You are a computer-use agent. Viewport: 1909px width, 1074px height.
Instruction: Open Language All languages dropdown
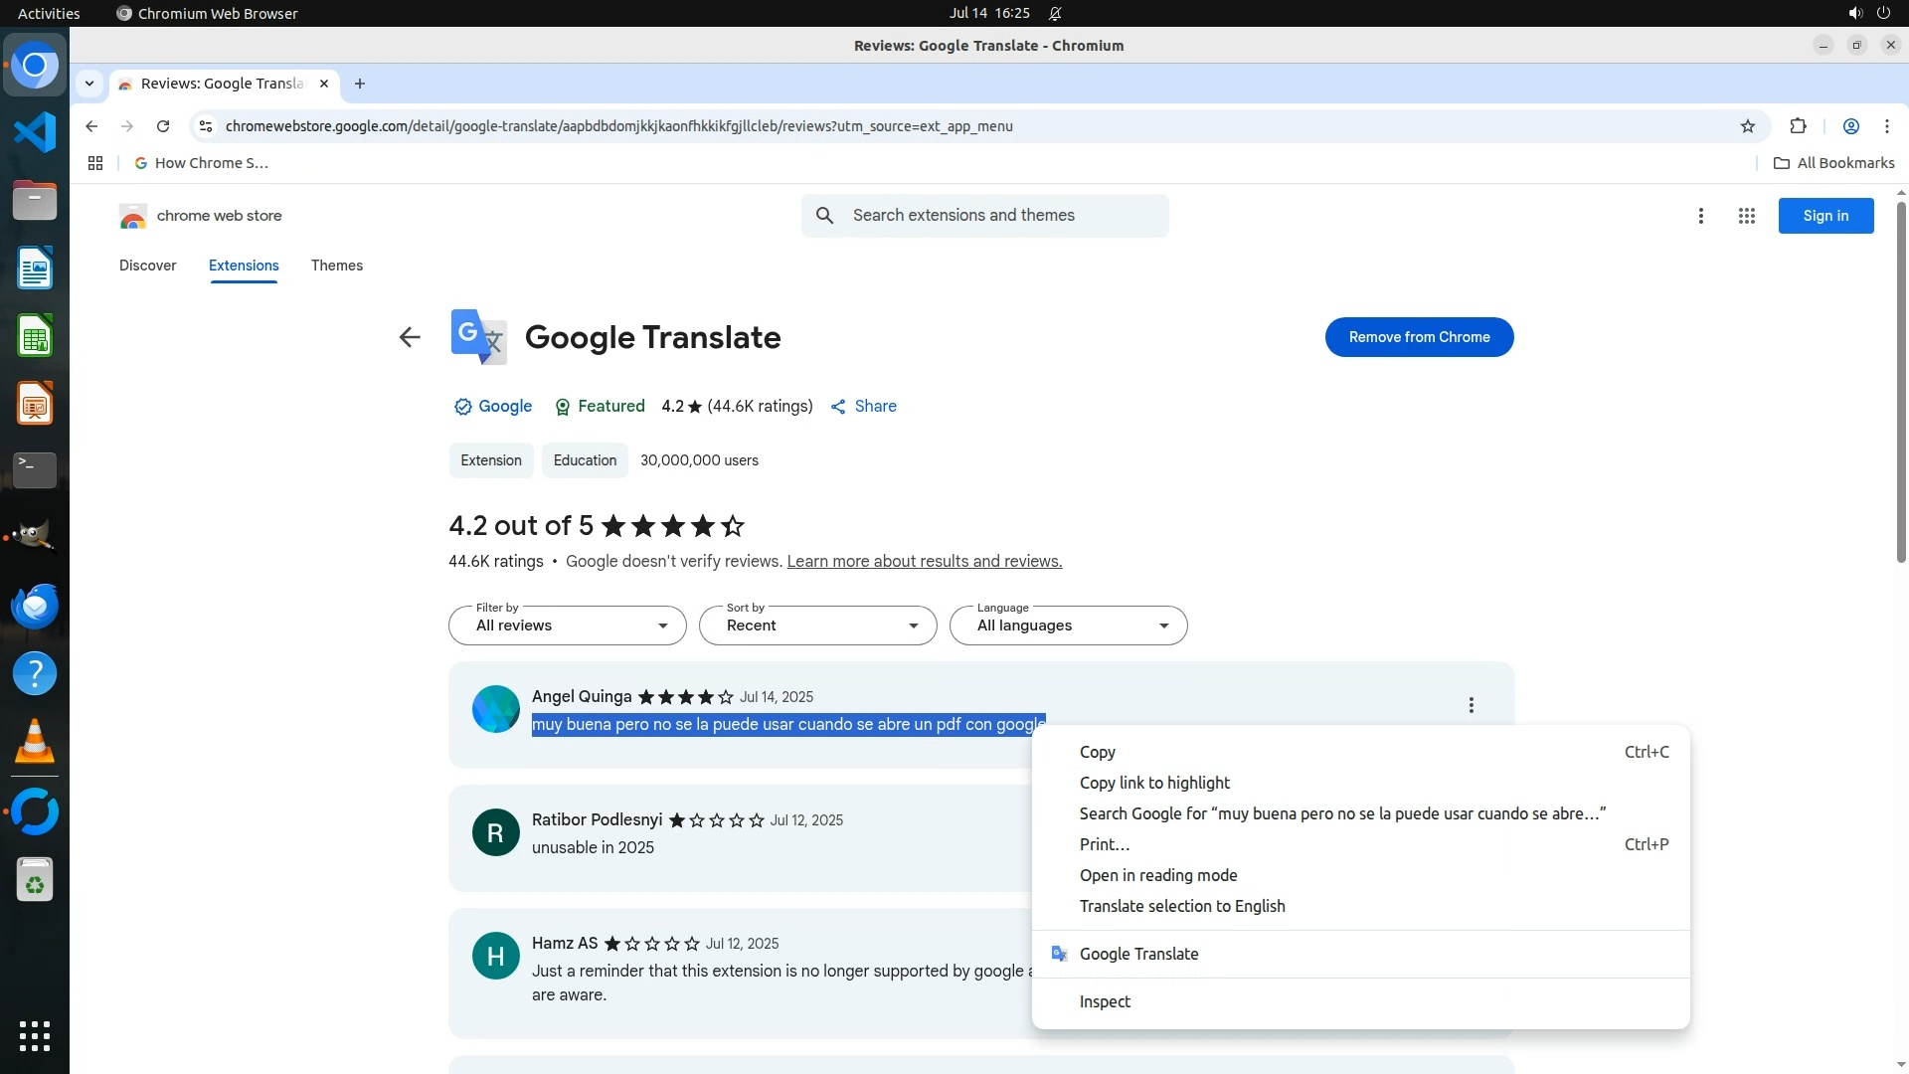click(x=1068, y=626)
